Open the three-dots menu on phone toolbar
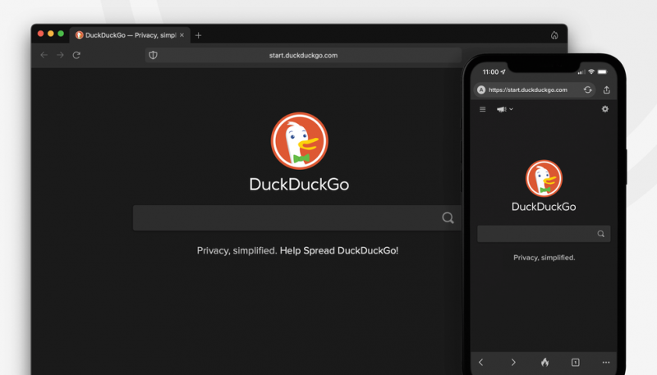Screen dimensions: 657x375 606,362
